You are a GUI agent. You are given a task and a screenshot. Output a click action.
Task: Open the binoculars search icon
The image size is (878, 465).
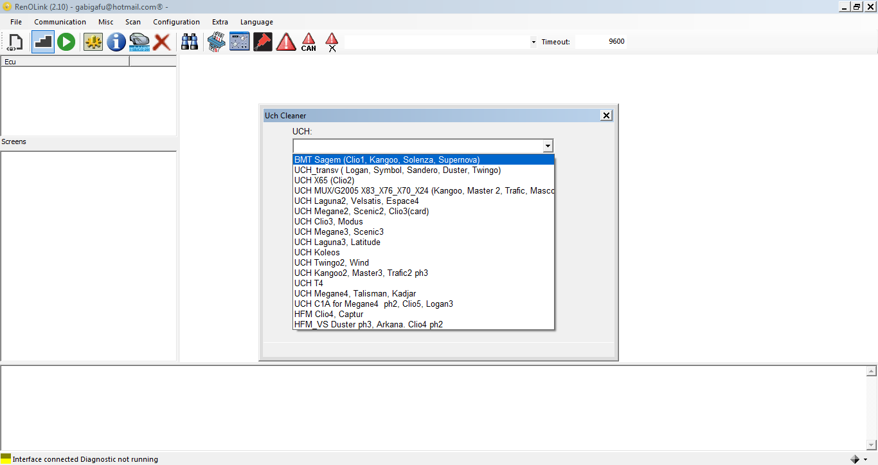point(190,42)
